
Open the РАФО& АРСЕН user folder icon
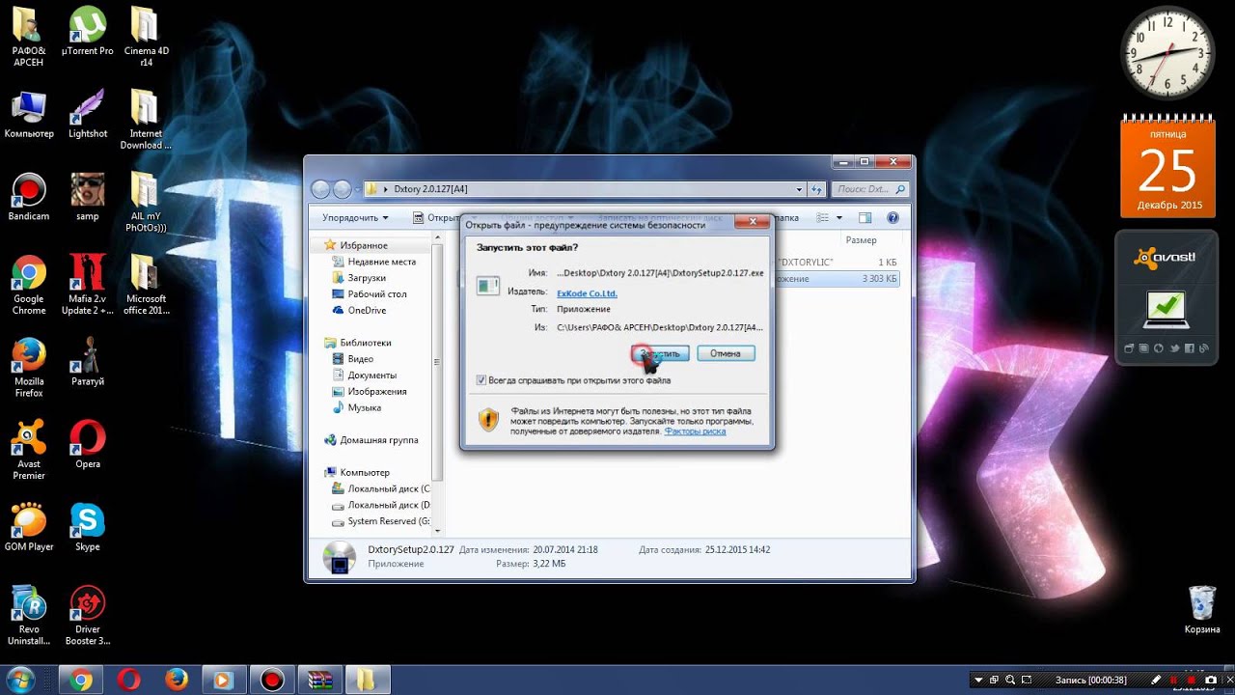pos(29,37)
